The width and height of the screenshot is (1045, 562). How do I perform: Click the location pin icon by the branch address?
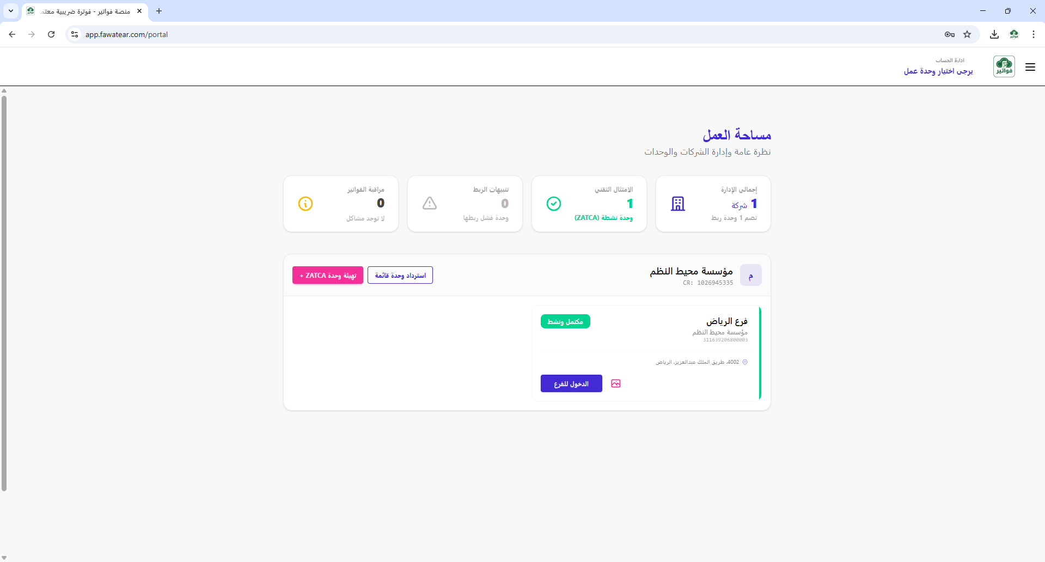tap(745, 362)
